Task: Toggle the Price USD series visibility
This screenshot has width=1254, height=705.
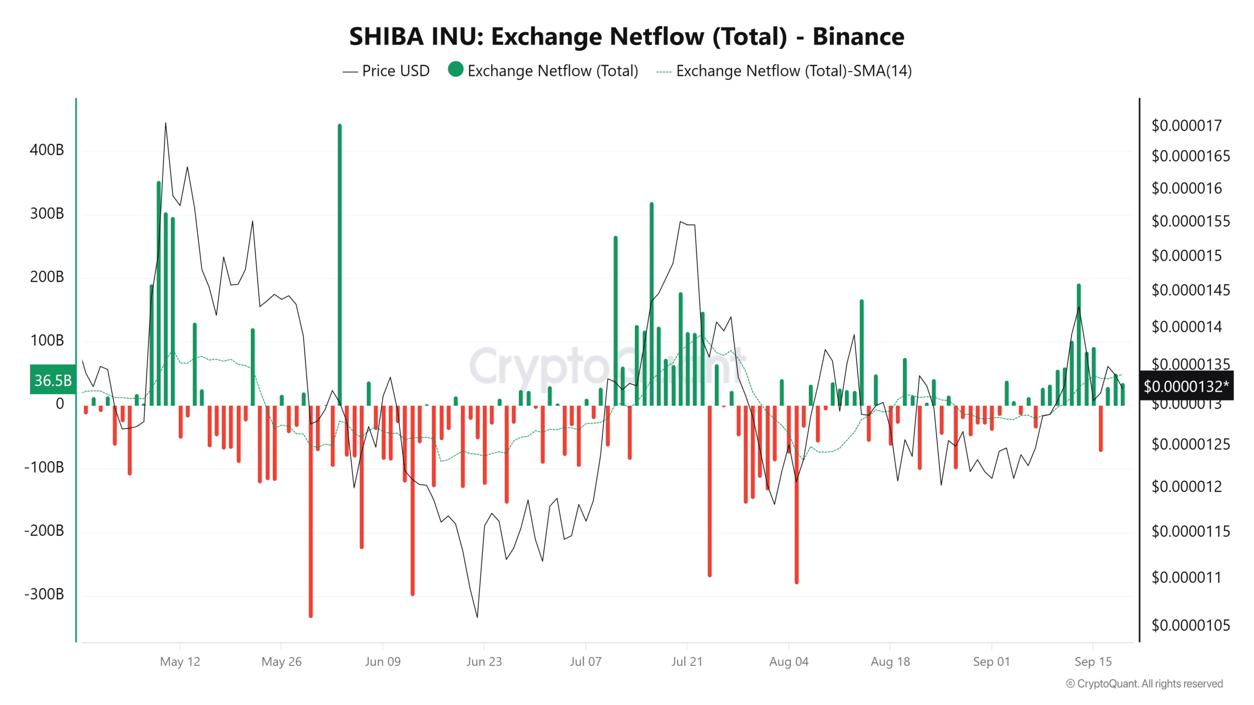Action: (387, 70)
